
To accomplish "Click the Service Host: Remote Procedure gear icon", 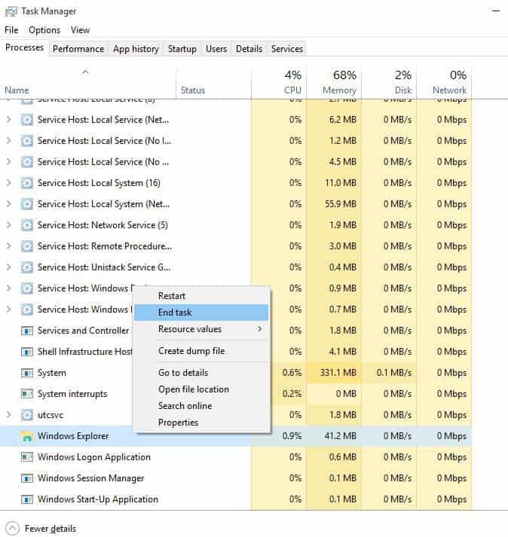I will (26, 246).
